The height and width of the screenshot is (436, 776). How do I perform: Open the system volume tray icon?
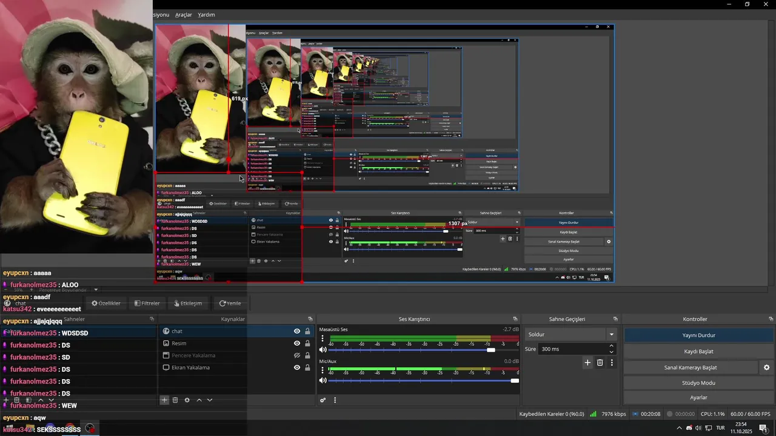tap(698, 428)
